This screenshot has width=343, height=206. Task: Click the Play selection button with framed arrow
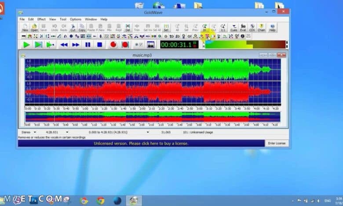click(x=39, y=45)
